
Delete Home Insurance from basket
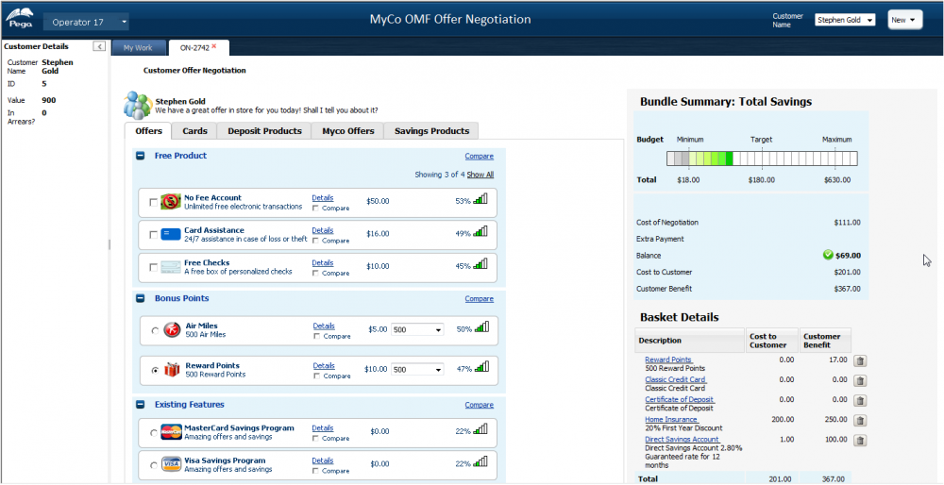(x=861, y=421)
